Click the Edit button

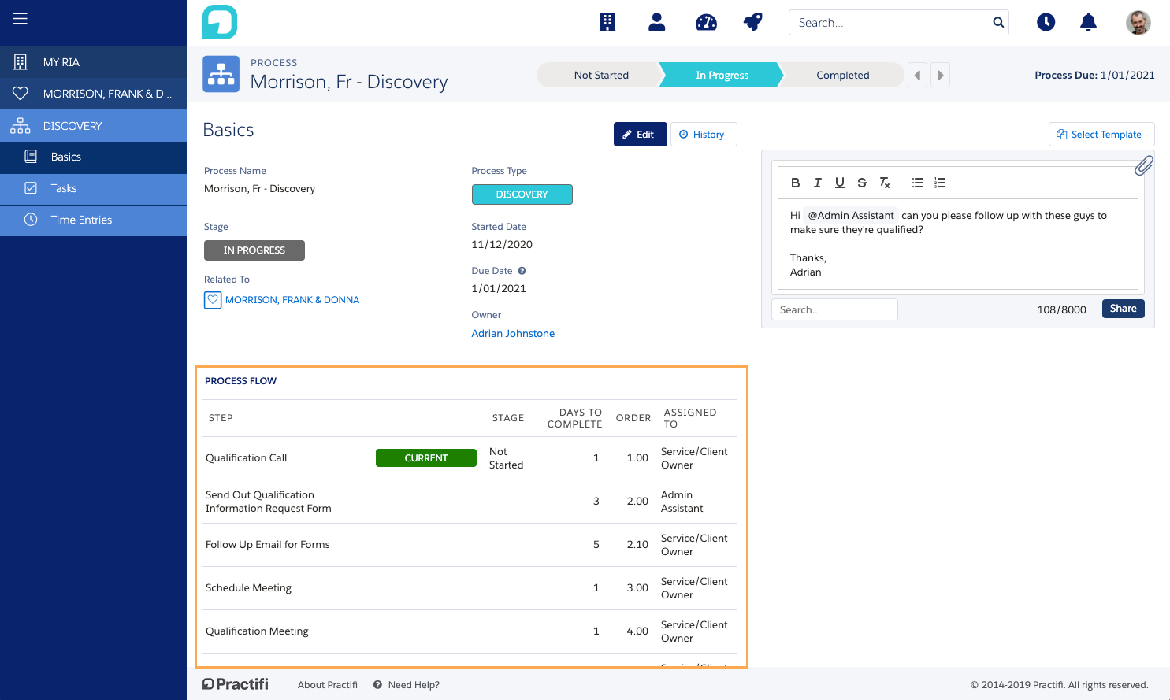tap(640, 134)
